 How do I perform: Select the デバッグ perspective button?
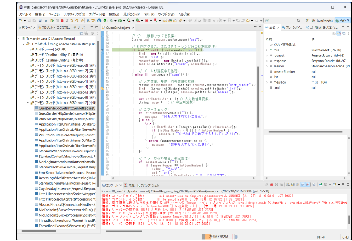pos(342,21)
